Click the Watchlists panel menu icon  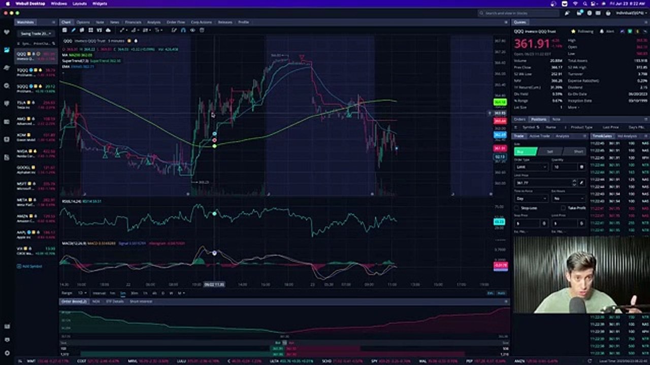tap(53, 22)
